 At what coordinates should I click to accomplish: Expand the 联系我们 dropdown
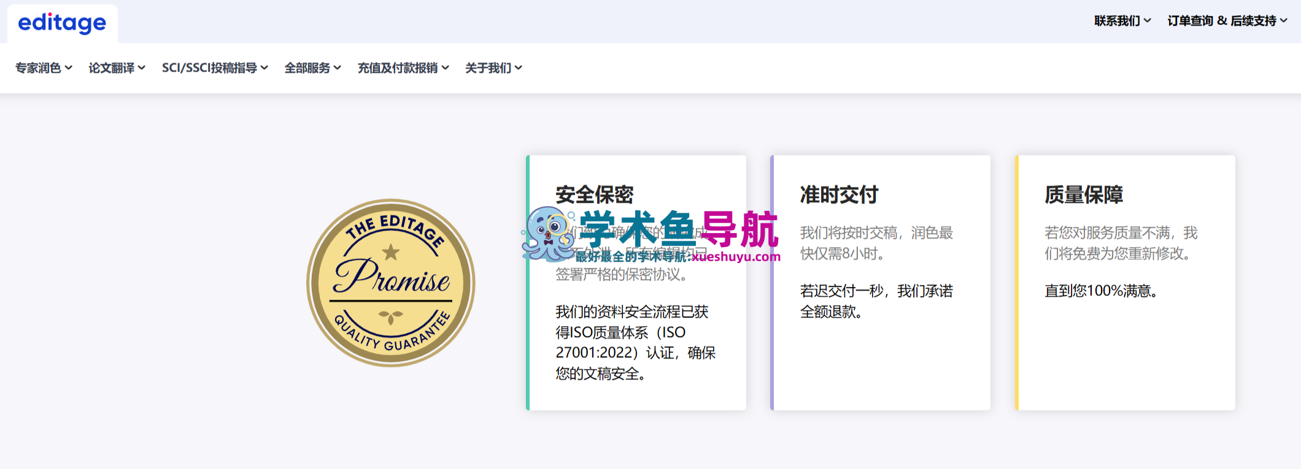(x=1122, y=21)
